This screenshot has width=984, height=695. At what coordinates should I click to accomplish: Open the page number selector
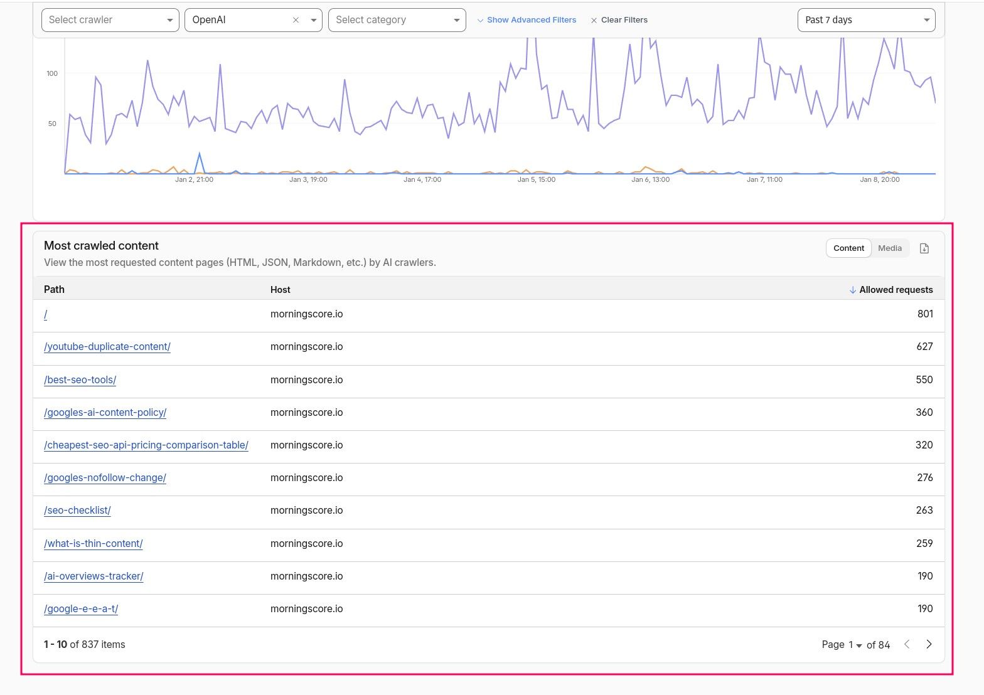tap(855, 645)
